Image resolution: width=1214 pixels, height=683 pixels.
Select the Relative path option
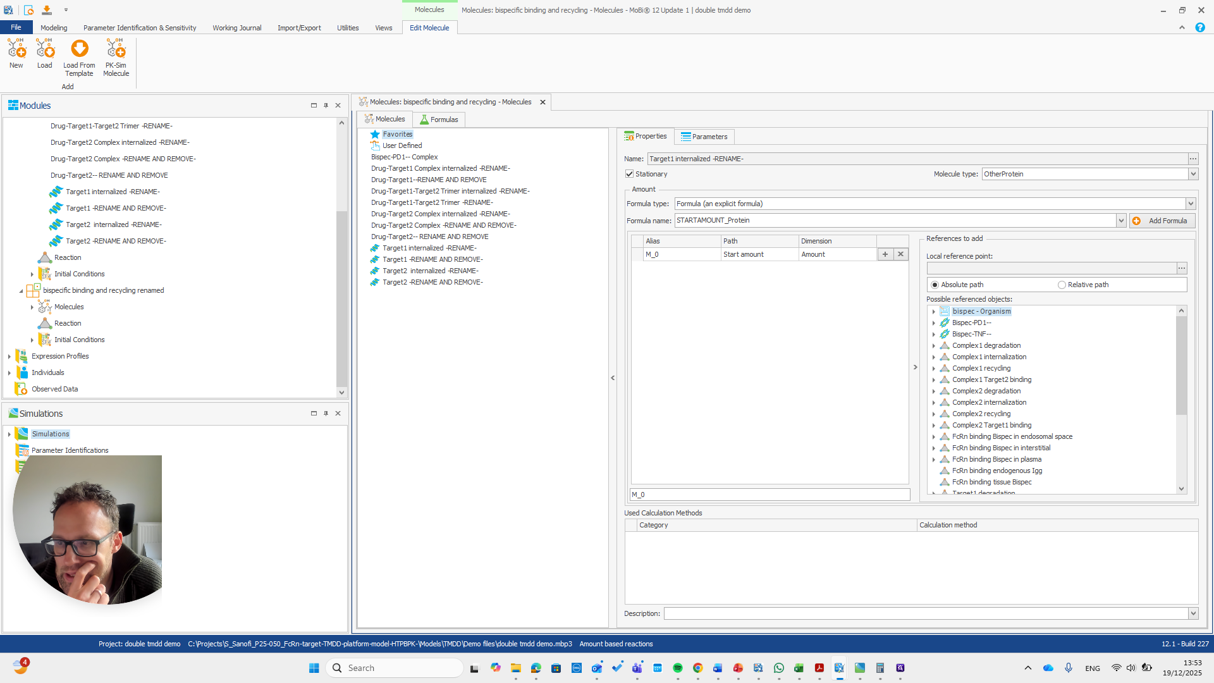1061,285
